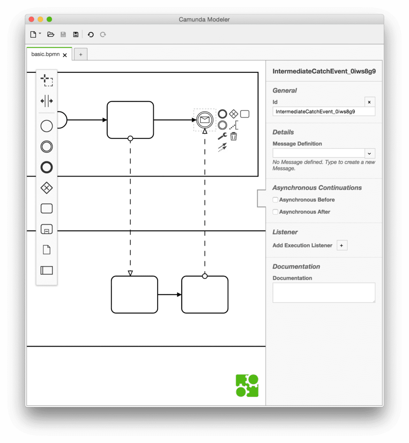The image size is (409, 443).
Task: Activate the lasso selection tool
Action: tap(47, 80)
